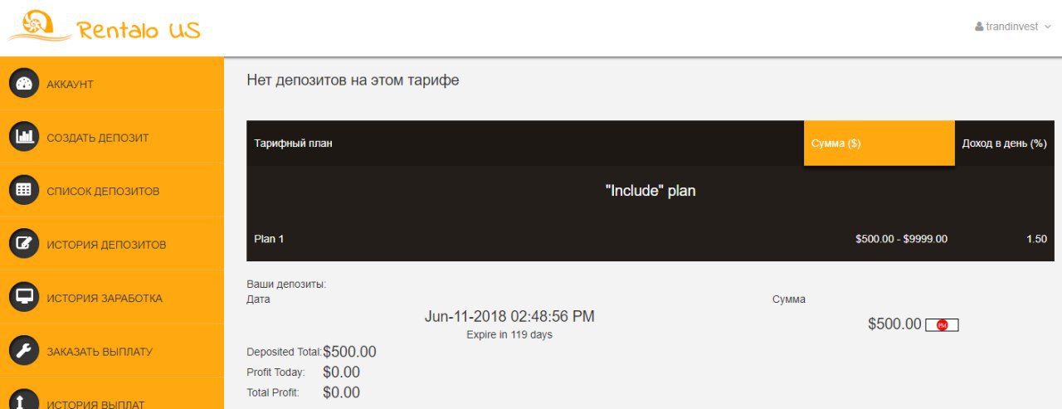Click the trandinvest username link
This screenshot has height=409, width=1062.
1011,27
